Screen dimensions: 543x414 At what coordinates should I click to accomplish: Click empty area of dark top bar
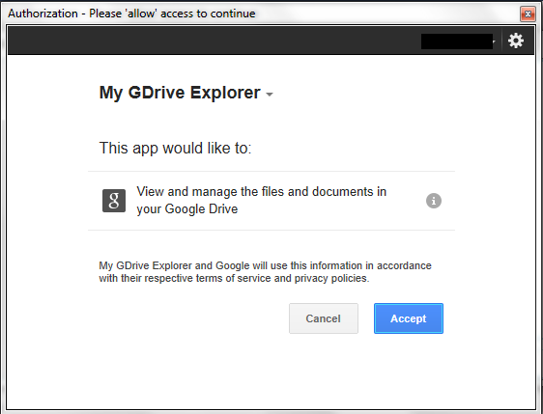pyautogui.click(x=208, y=41)
